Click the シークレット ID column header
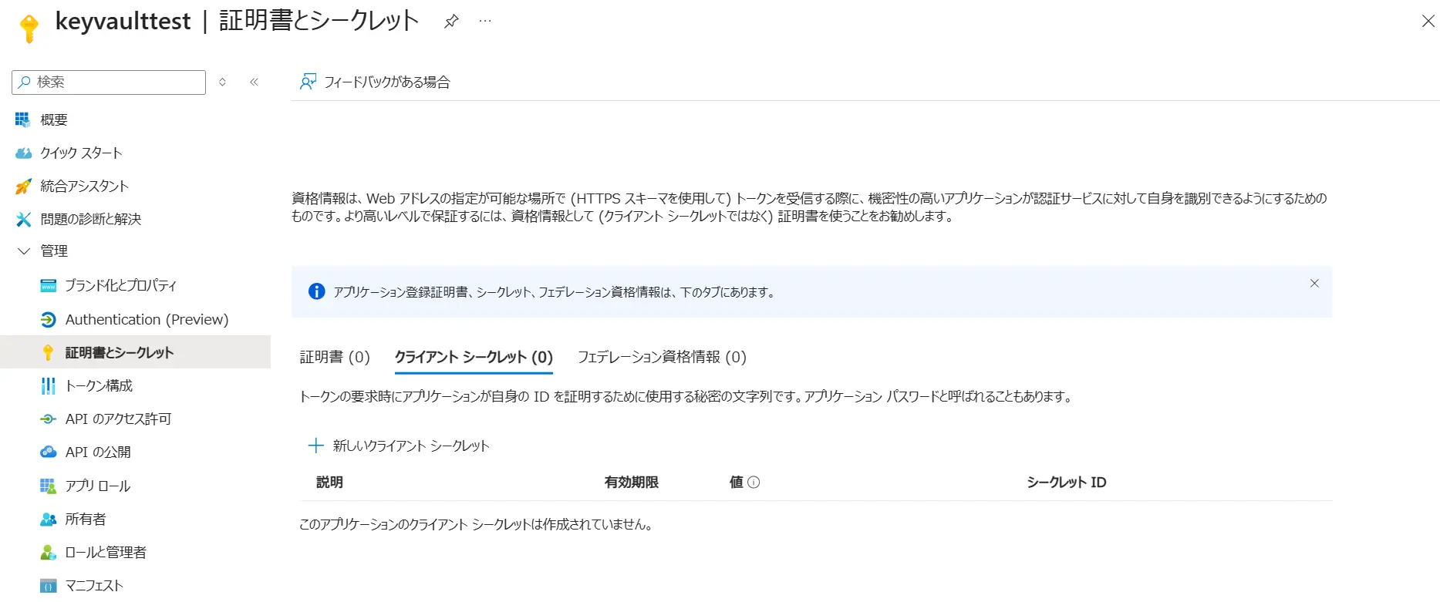Image resolution: width=1440 pixels, height=602 pixels. point(1067,483)
